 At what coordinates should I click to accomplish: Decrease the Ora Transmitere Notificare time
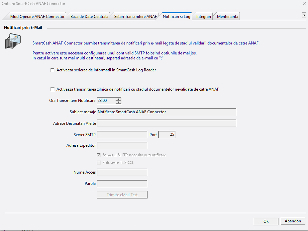tap(118, 102)
